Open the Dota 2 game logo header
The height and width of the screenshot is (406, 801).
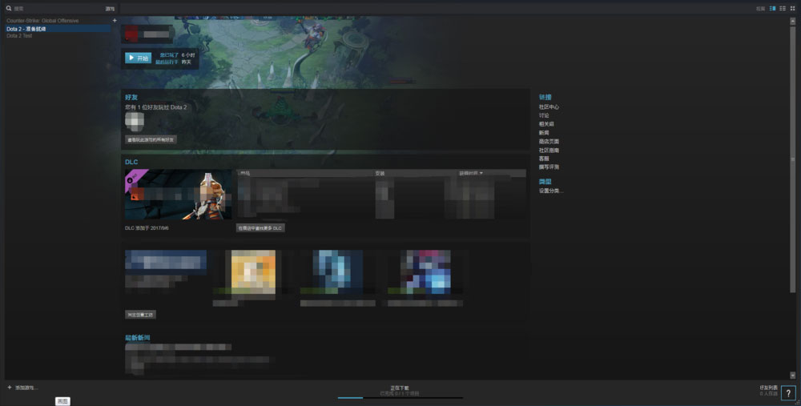click(x=148, y=34)
